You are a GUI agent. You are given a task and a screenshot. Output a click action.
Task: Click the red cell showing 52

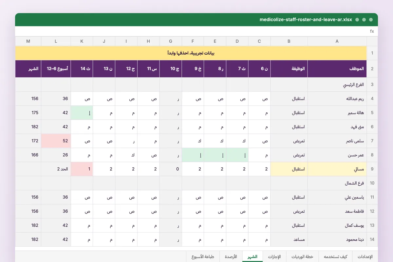tap(56, 141)
